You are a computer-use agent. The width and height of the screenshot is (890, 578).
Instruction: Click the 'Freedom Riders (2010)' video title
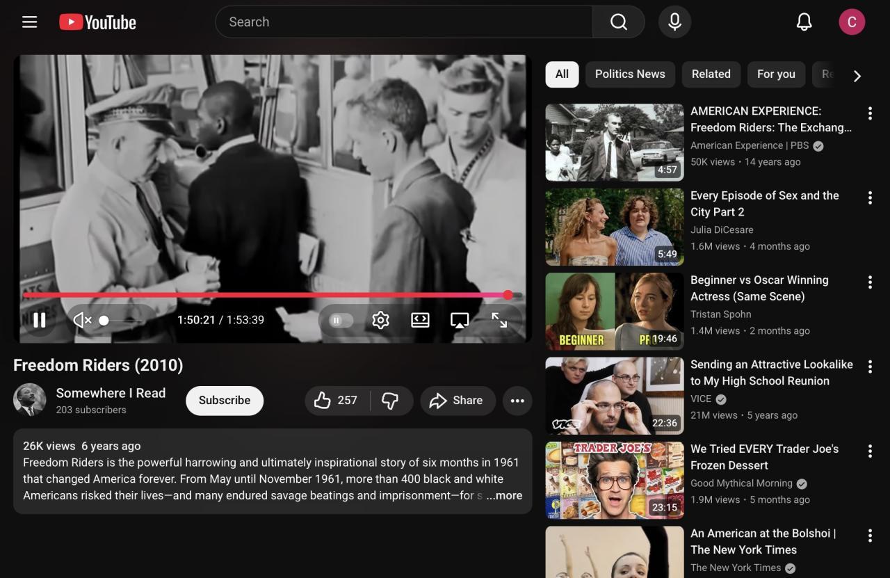pos(98,365)
